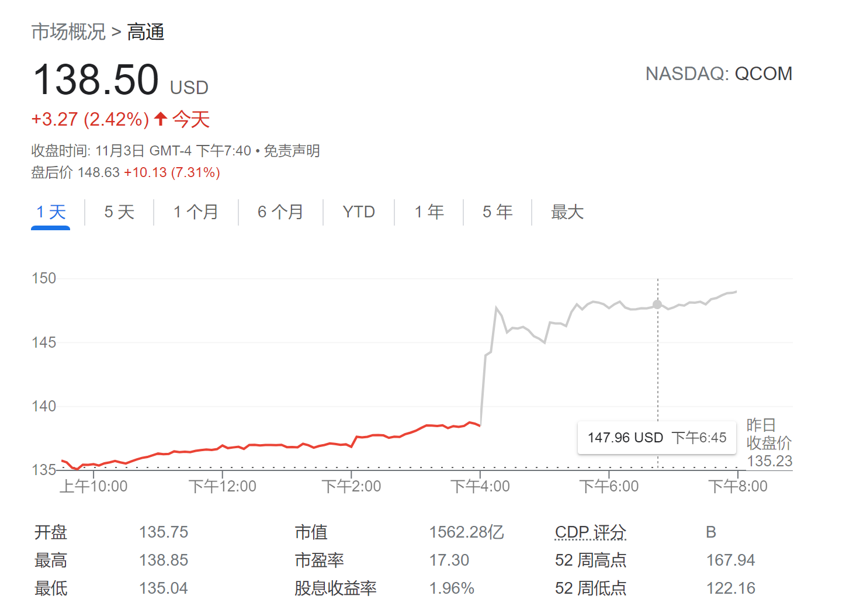The image size is (846, 613).
Task: Click the 市场概况 breadcrumb link
Action: coord(68,32)
